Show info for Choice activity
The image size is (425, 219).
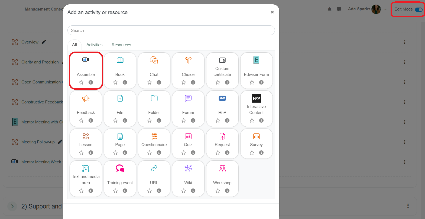(x=193, y=82)
